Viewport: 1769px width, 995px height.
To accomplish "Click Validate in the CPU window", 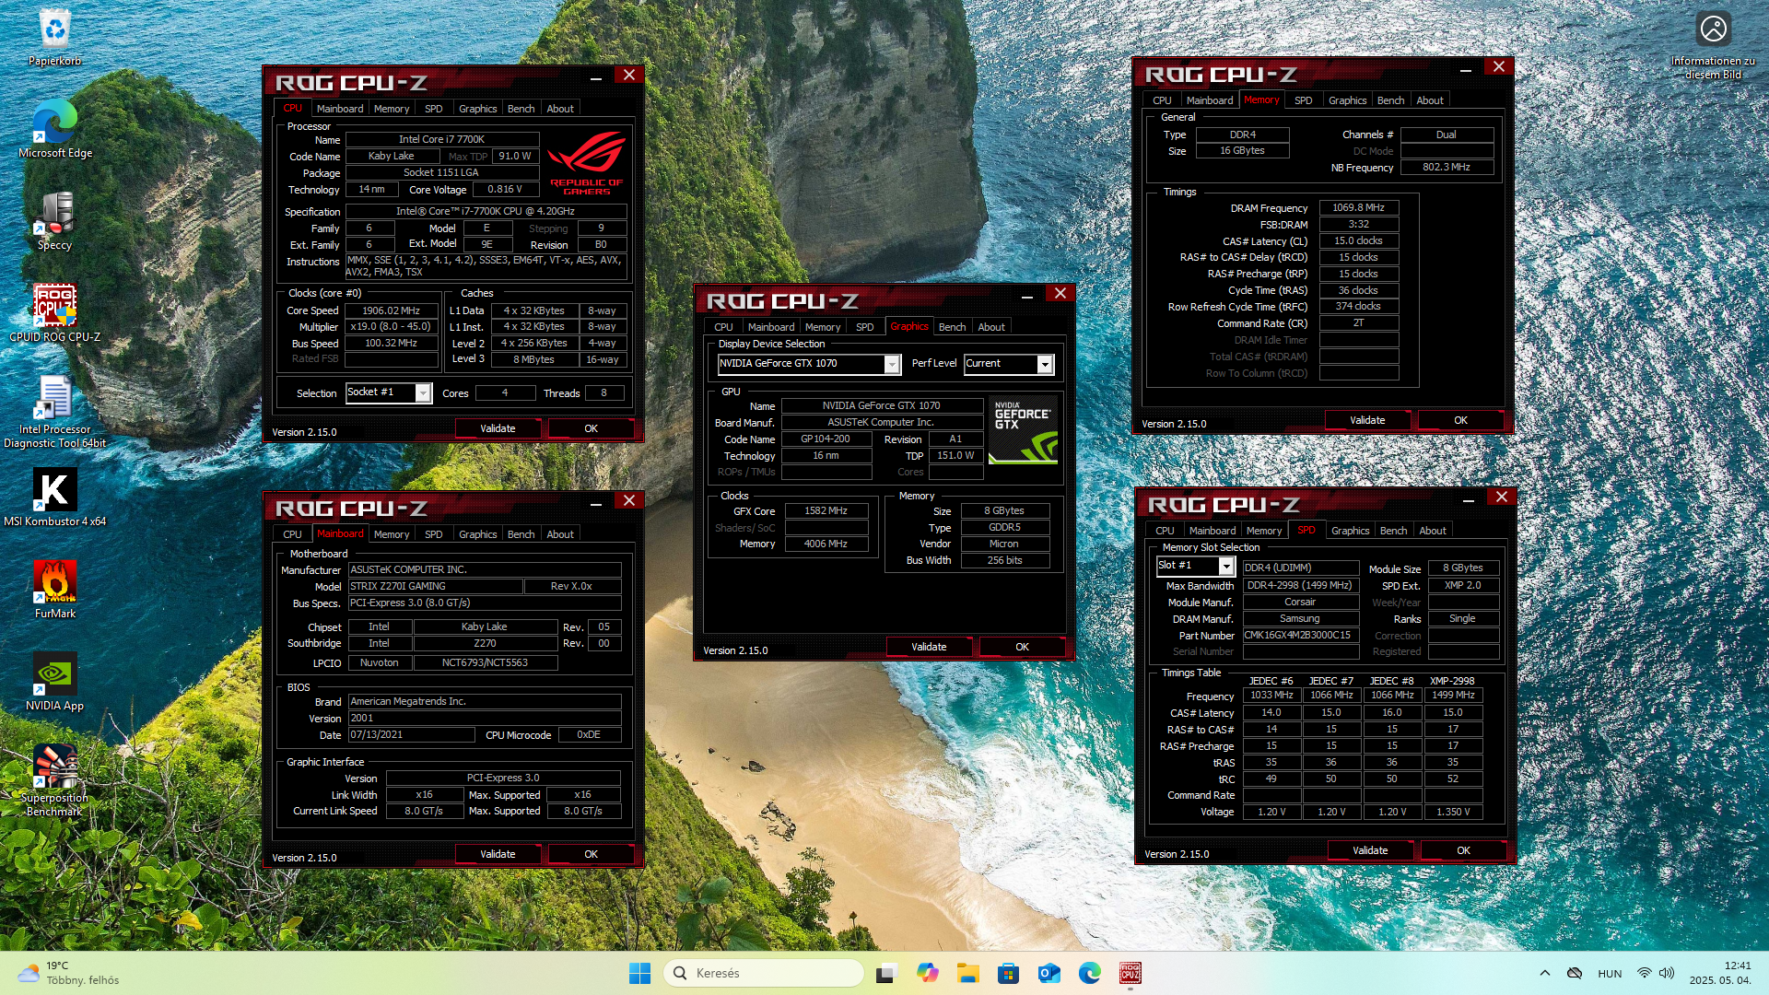I will (x=498, y=428).
